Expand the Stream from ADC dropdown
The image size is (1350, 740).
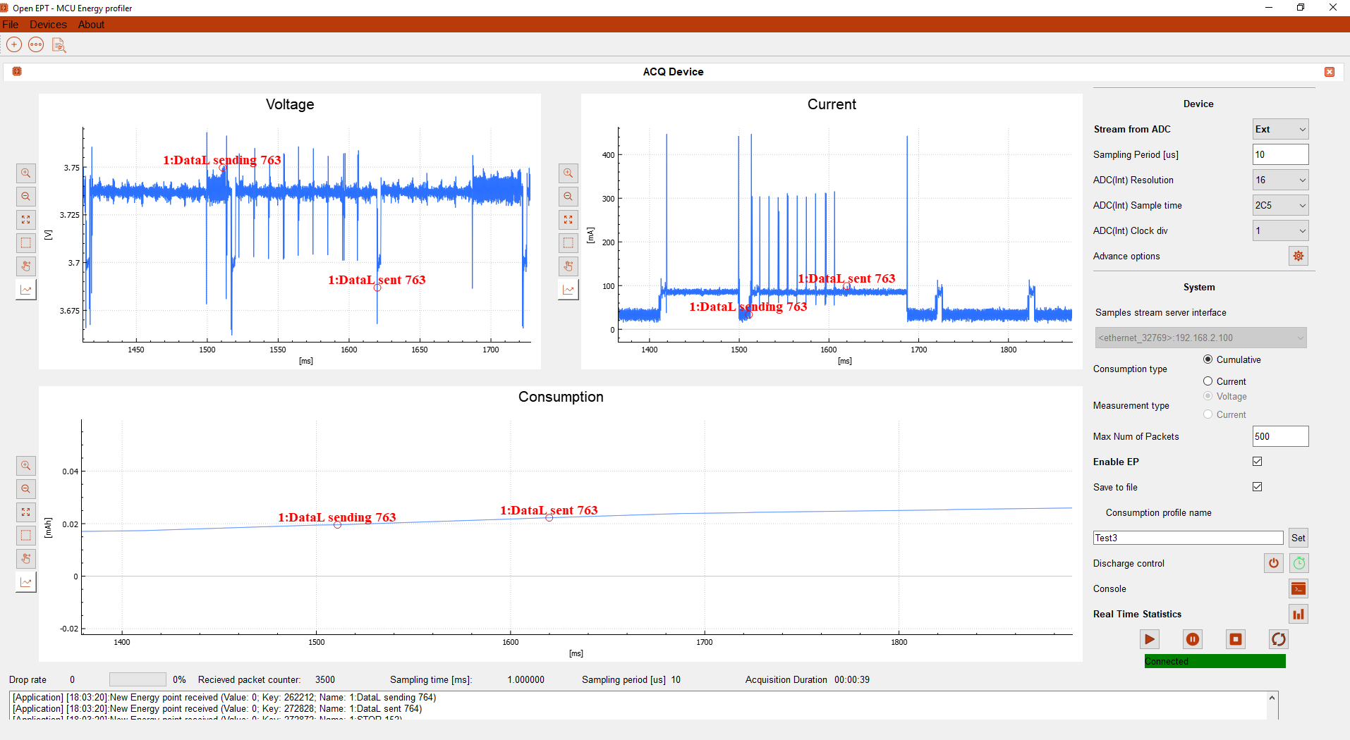point(1280,129)
